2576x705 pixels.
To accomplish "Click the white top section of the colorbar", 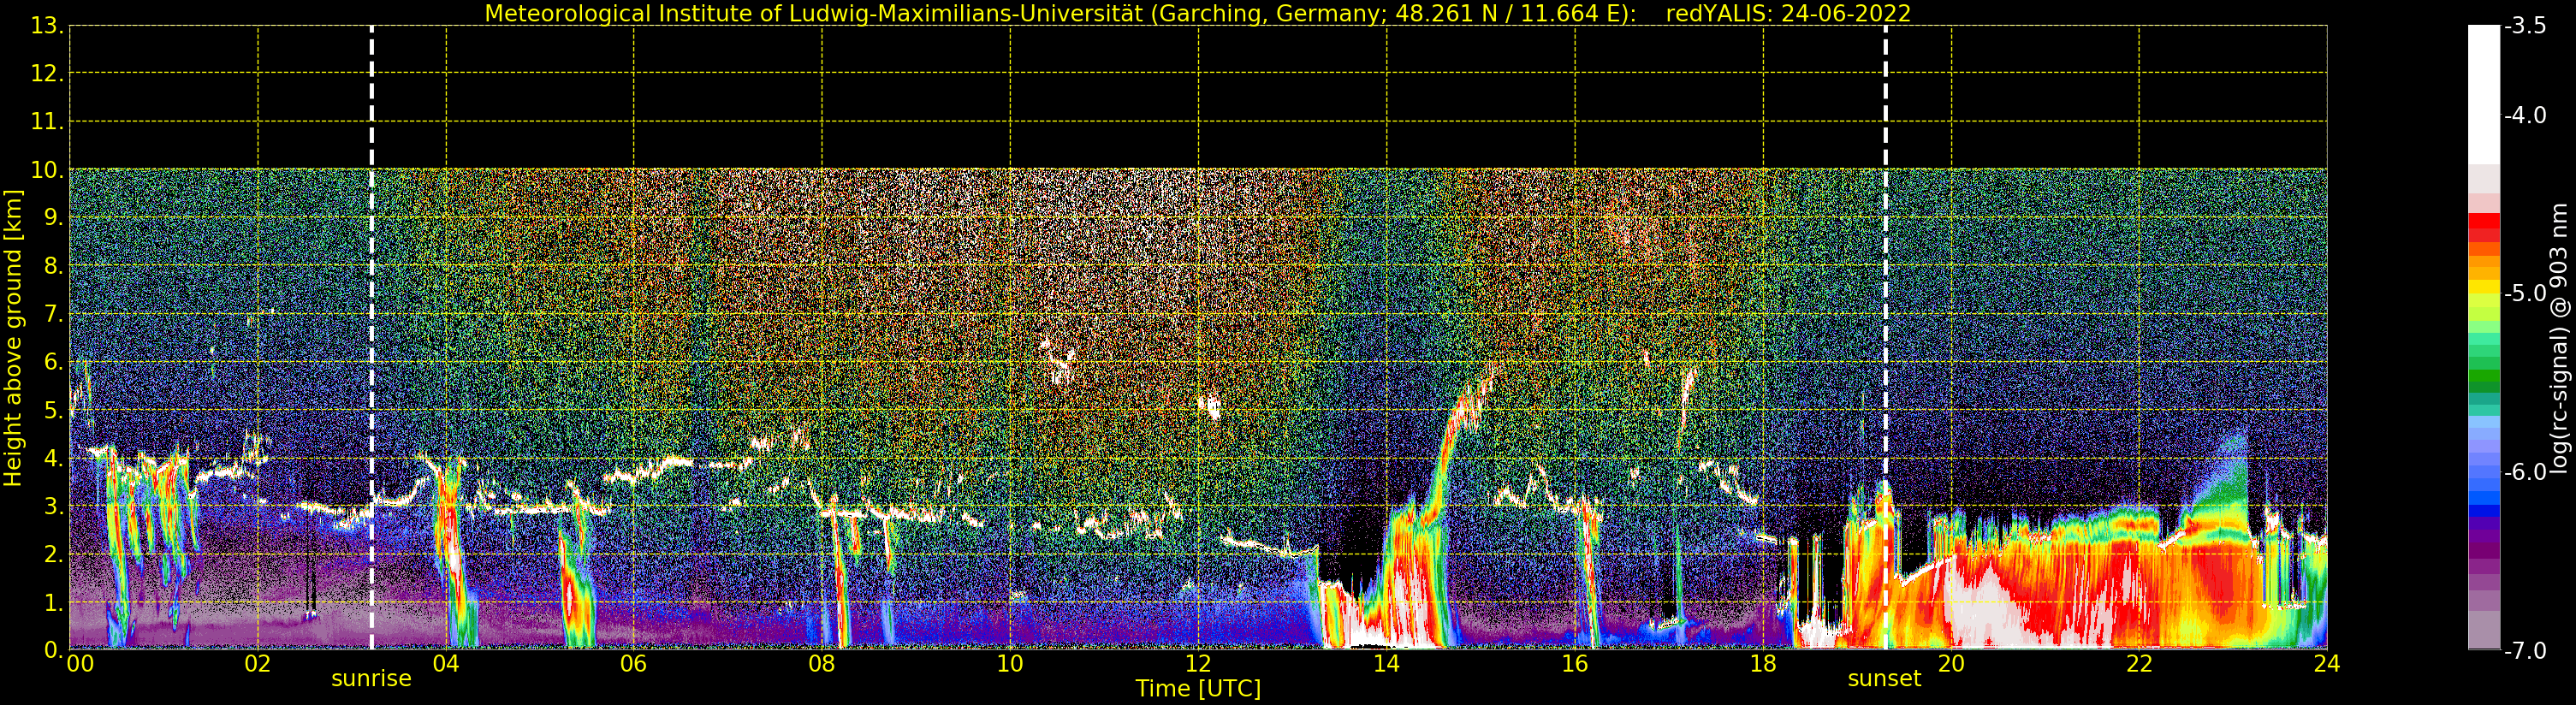I will 2484,95.
